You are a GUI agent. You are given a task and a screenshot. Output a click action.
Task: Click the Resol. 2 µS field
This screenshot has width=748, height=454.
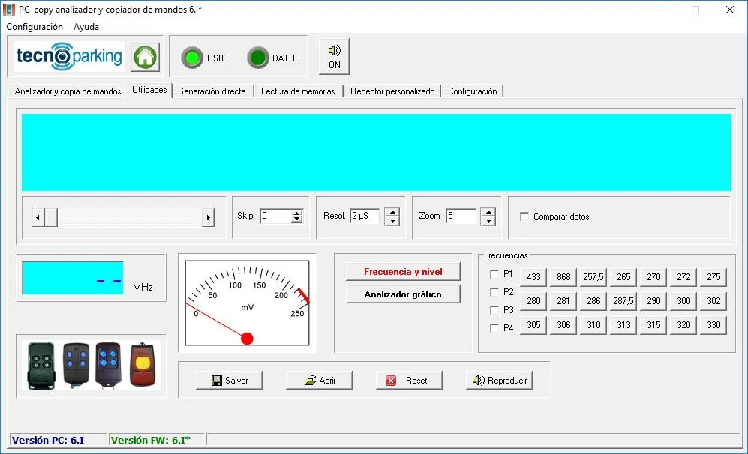(365, 216)
